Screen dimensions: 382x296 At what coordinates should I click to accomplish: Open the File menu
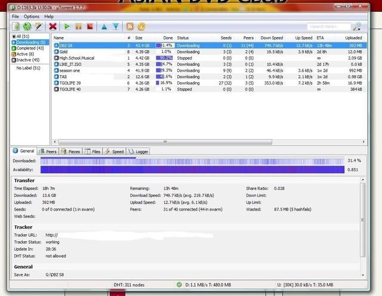point(16,17)
